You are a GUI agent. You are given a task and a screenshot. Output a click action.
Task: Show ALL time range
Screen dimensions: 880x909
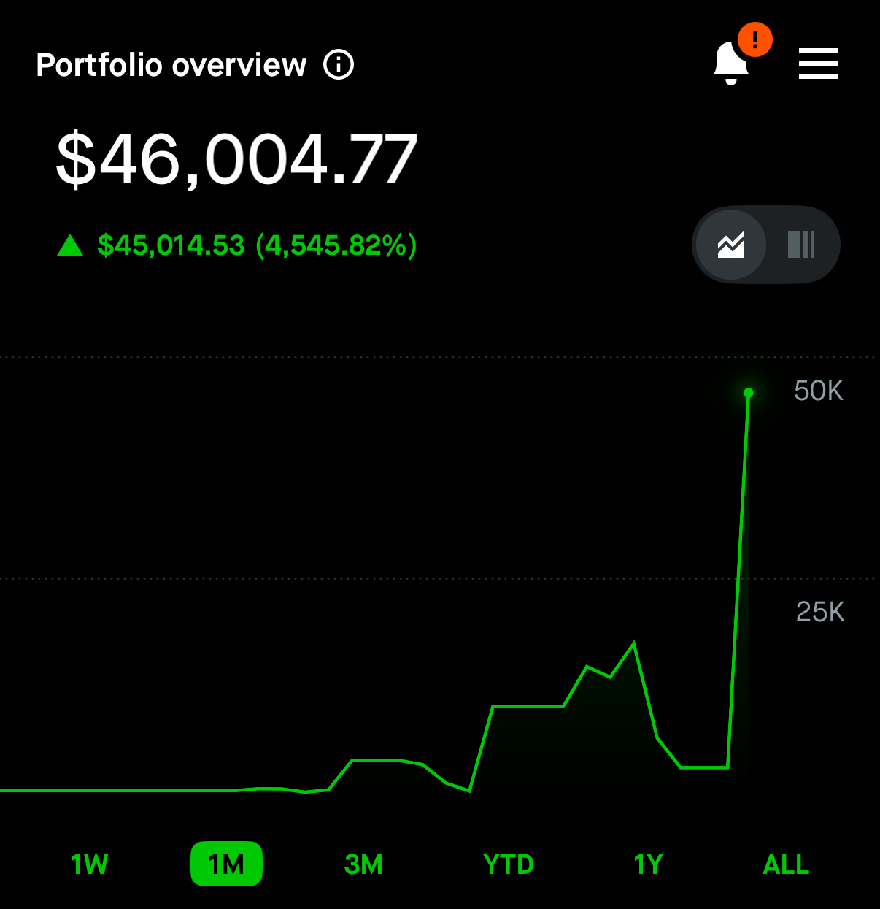point(786,864)
